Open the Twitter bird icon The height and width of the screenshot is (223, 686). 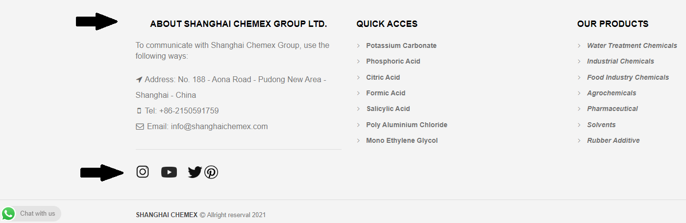195,172
